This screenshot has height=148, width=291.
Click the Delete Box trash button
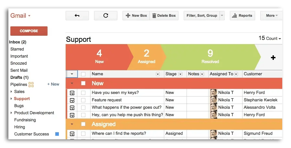164,15
